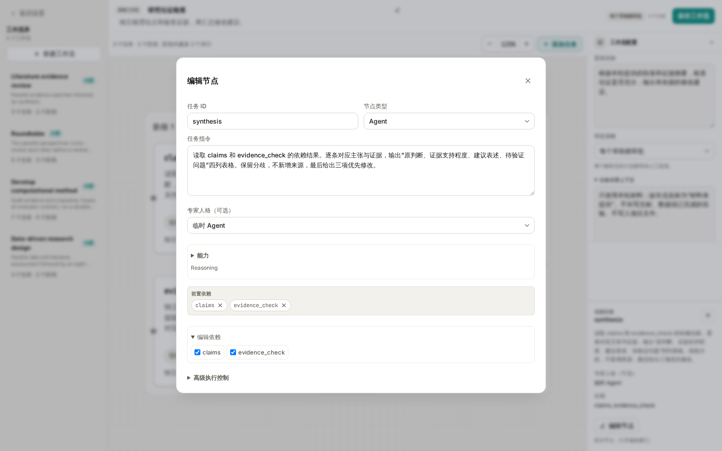The height and width of the screenshot is (451, 722).
Task: Click the 任务指令 label
Action: pos(199,139)
